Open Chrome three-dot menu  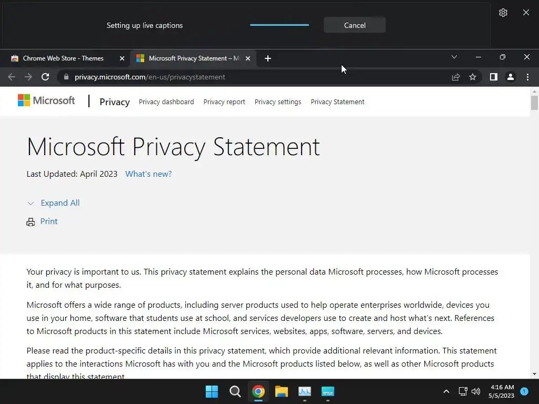click(x=527, y=77)
